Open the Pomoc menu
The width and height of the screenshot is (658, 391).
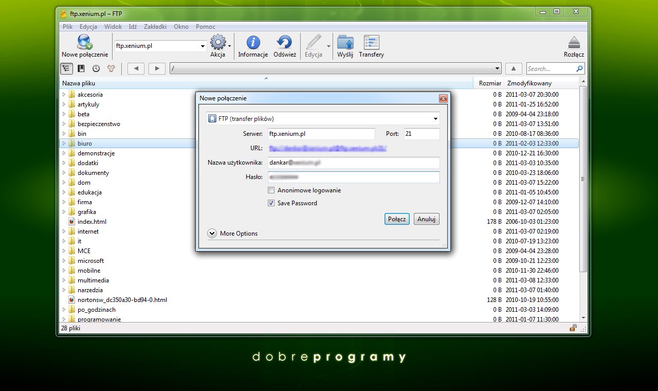206,27
